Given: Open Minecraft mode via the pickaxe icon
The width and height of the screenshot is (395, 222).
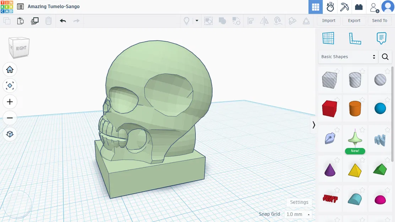Looking at the screenshot, I should click(x=344, y=7).
